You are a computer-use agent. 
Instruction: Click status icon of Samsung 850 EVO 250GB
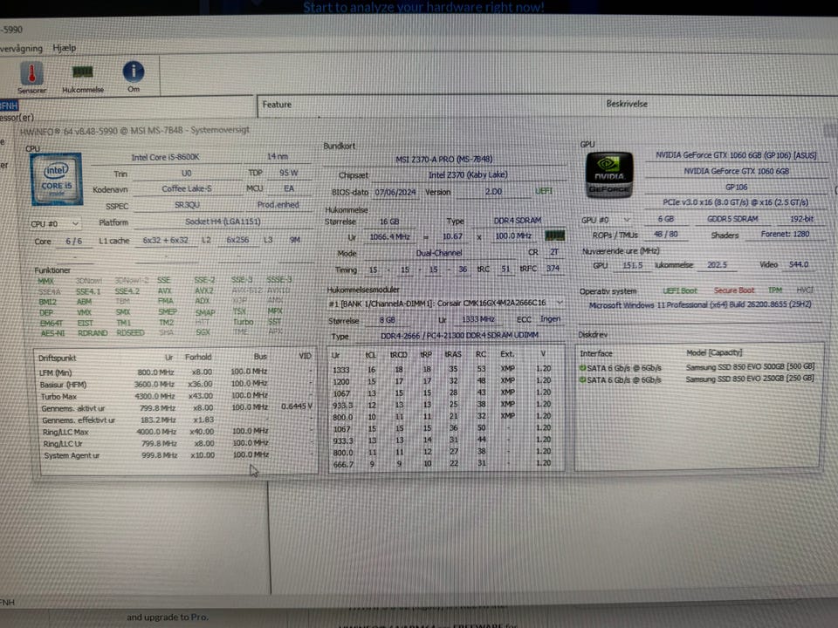pyautogui.click(x=582, y=379)
